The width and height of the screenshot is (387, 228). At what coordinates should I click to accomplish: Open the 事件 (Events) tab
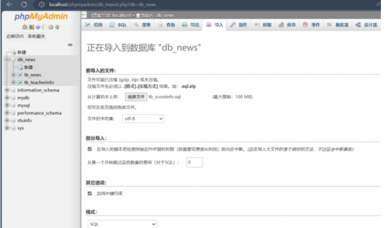pyautogui.click(x=311, y=25)
